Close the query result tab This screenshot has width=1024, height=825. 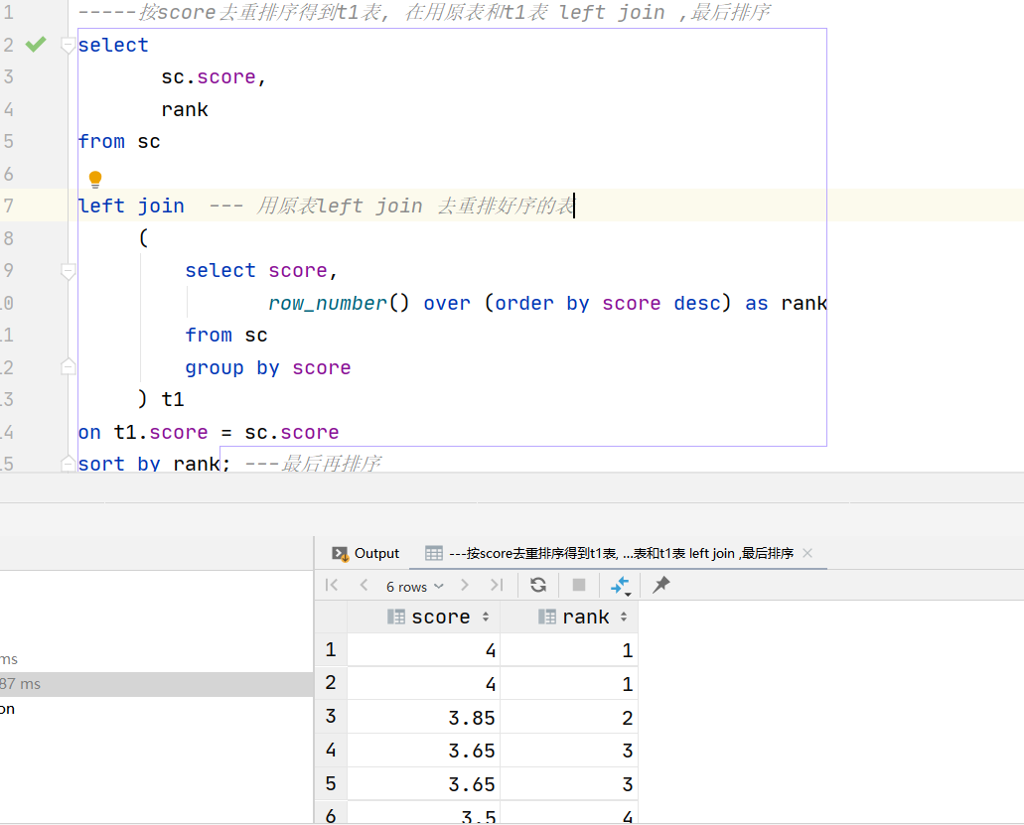(x=807, y=554)
